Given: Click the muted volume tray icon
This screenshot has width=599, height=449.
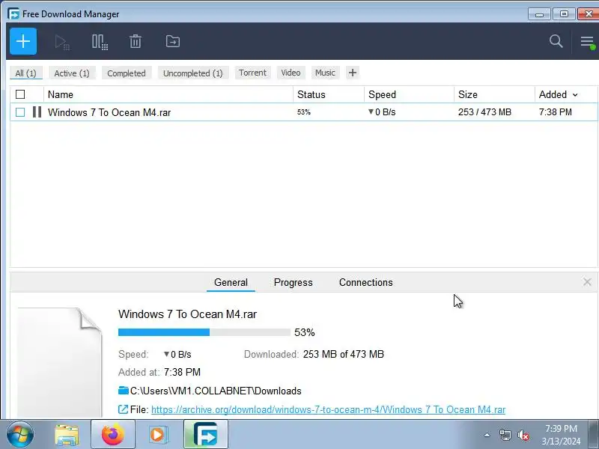Looking at the screenshot, I should click(x=523, y=435).
